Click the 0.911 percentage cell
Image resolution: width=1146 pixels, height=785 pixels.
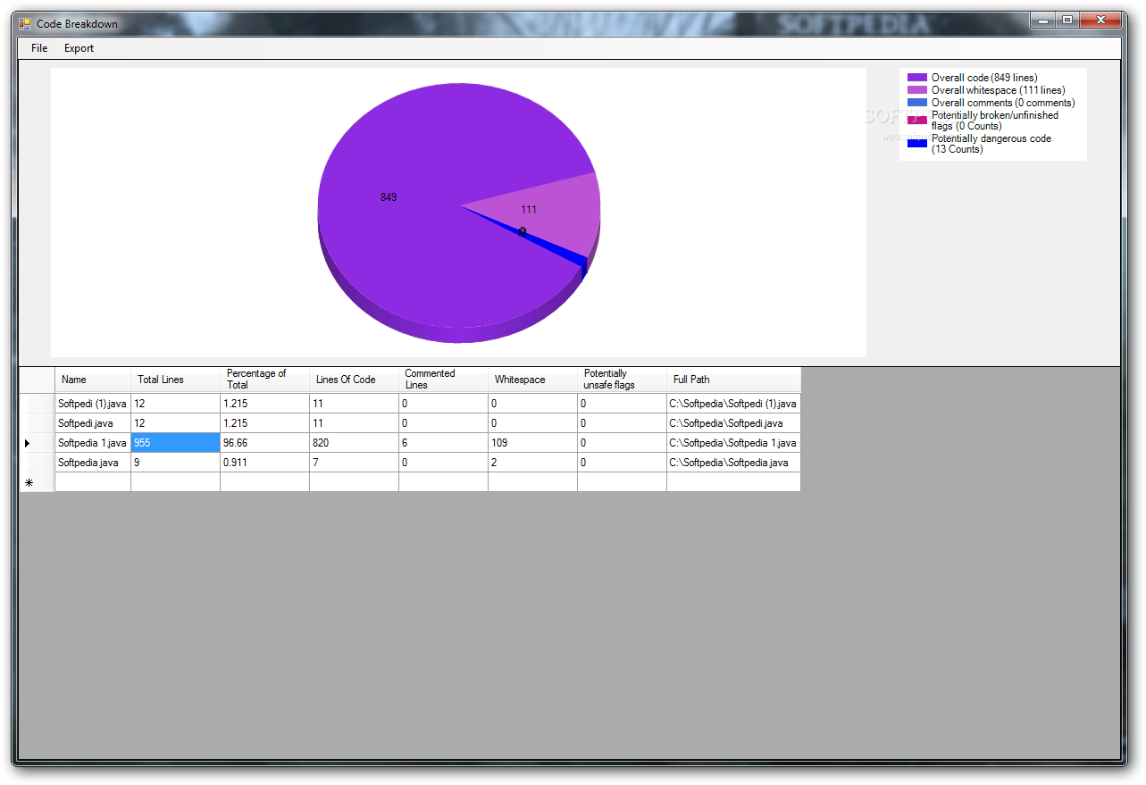264,463
